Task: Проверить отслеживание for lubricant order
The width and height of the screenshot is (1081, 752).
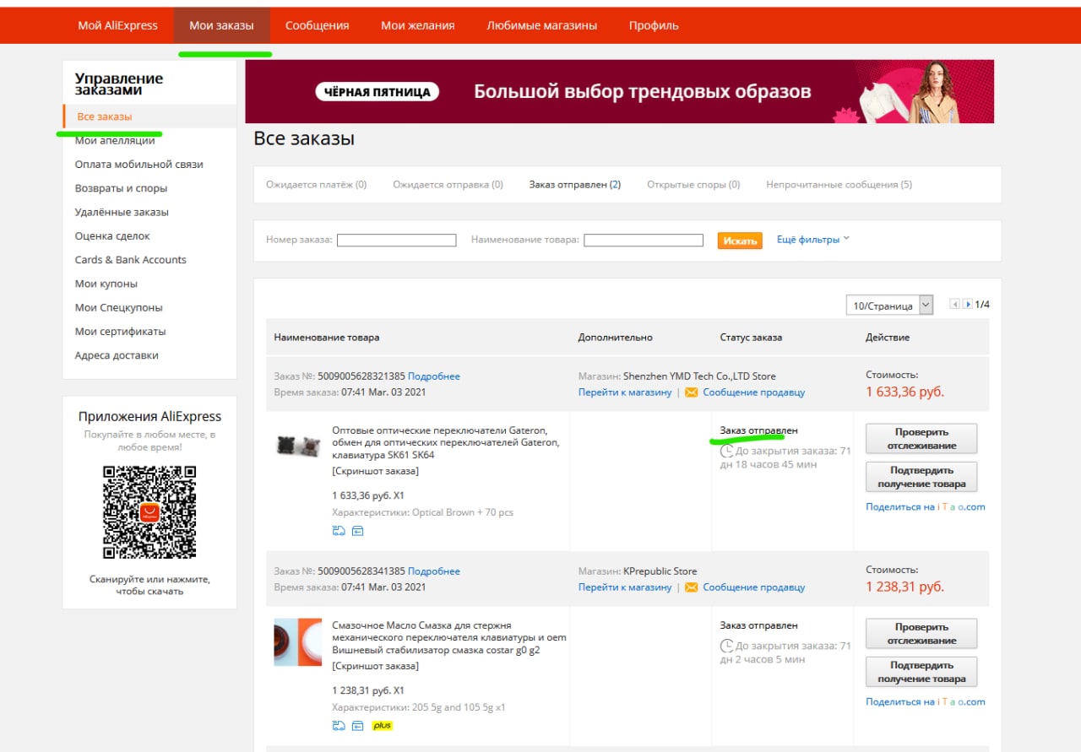Action: 921,634
